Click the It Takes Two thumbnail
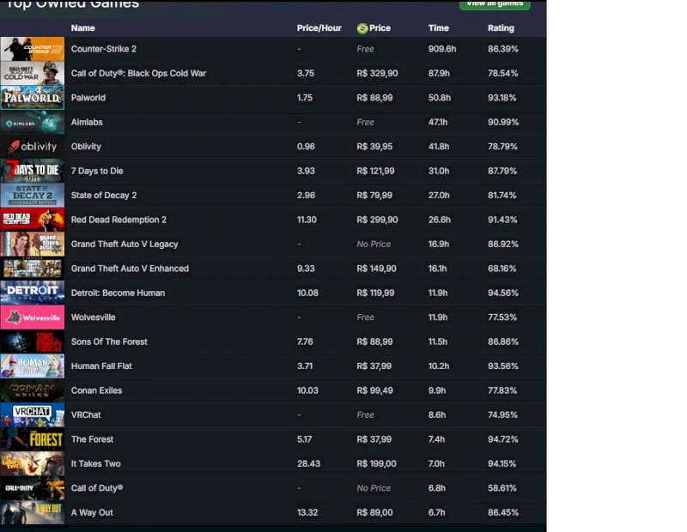Viewport: 687px width, 532px height. [x=33, y=463]
